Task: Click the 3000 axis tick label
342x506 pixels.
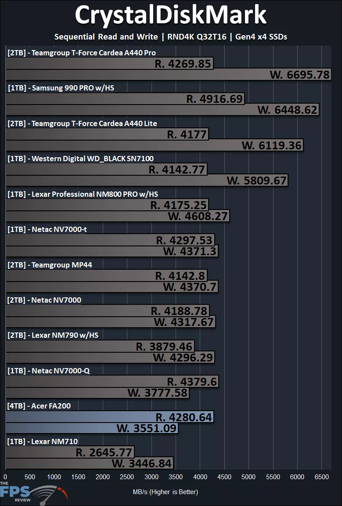Action: (x=151, y=477)
